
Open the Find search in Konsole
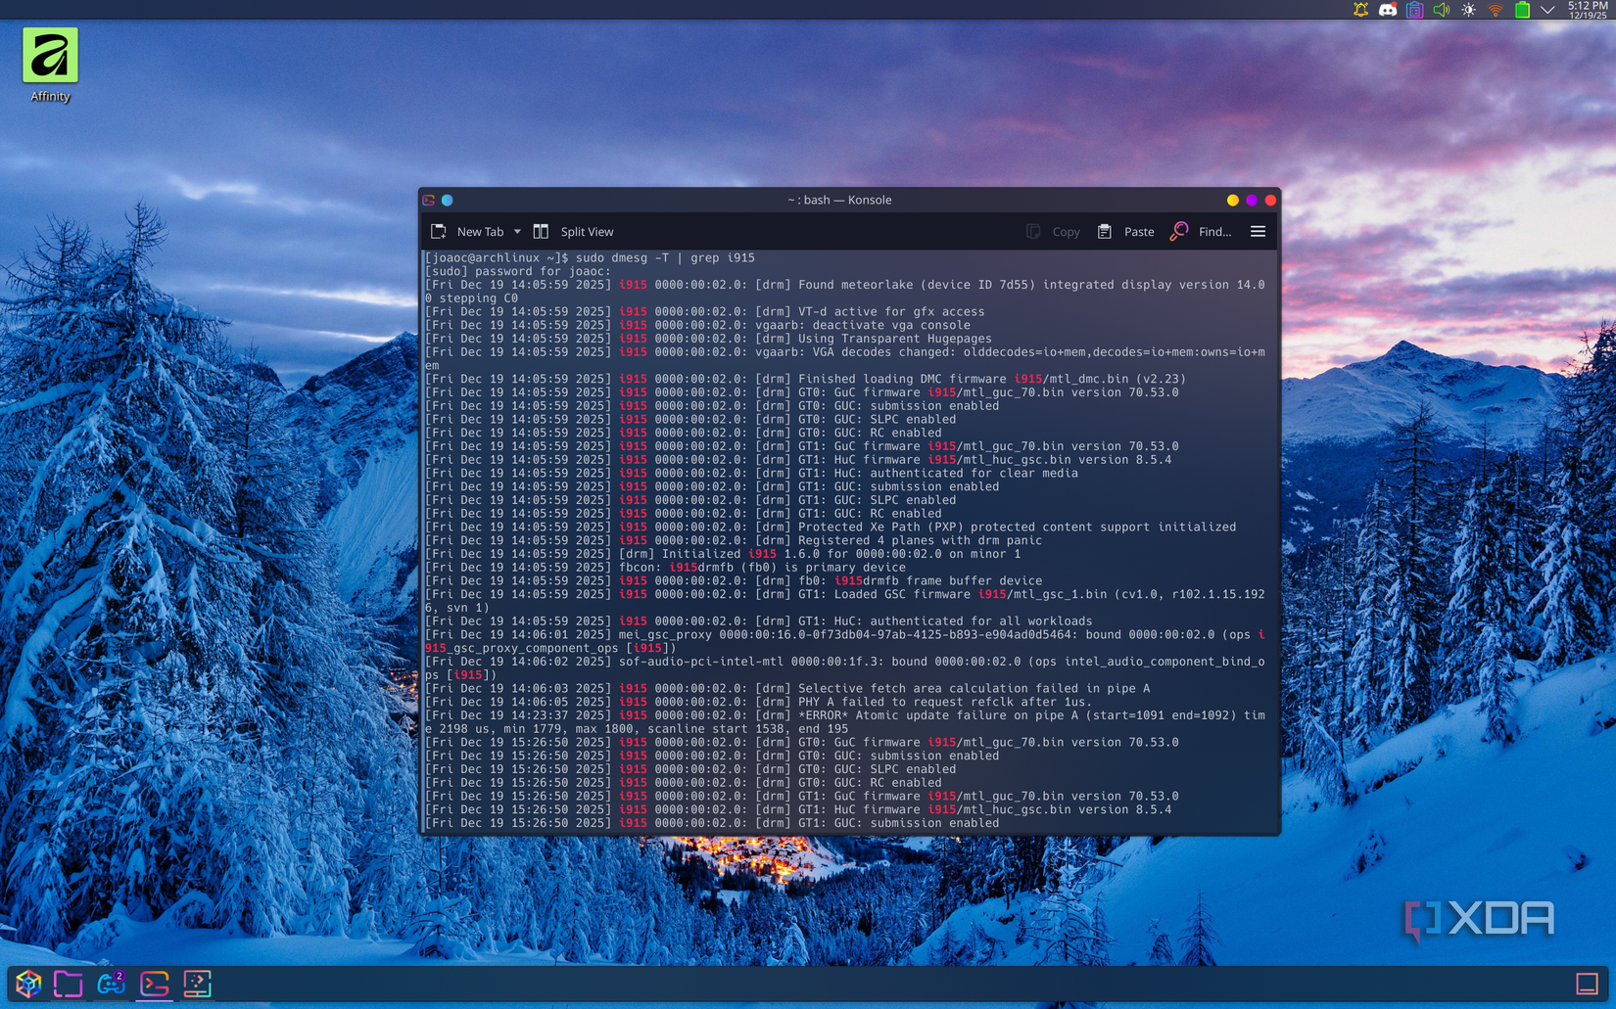click(1201, 232)
